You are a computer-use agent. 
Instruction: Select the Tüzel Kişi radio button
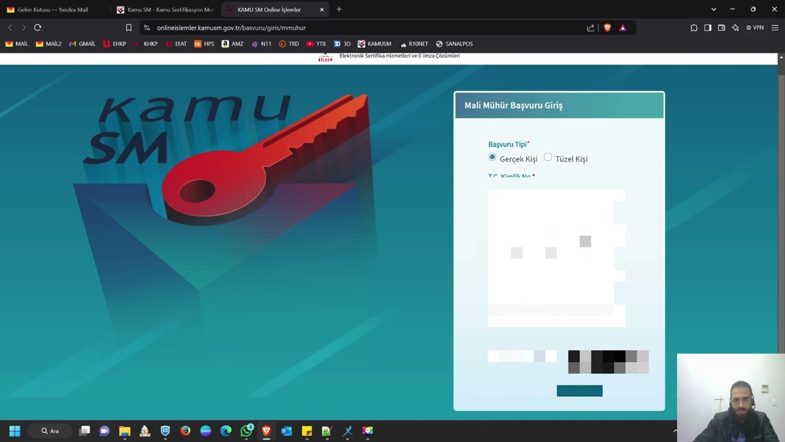[548, 157]
